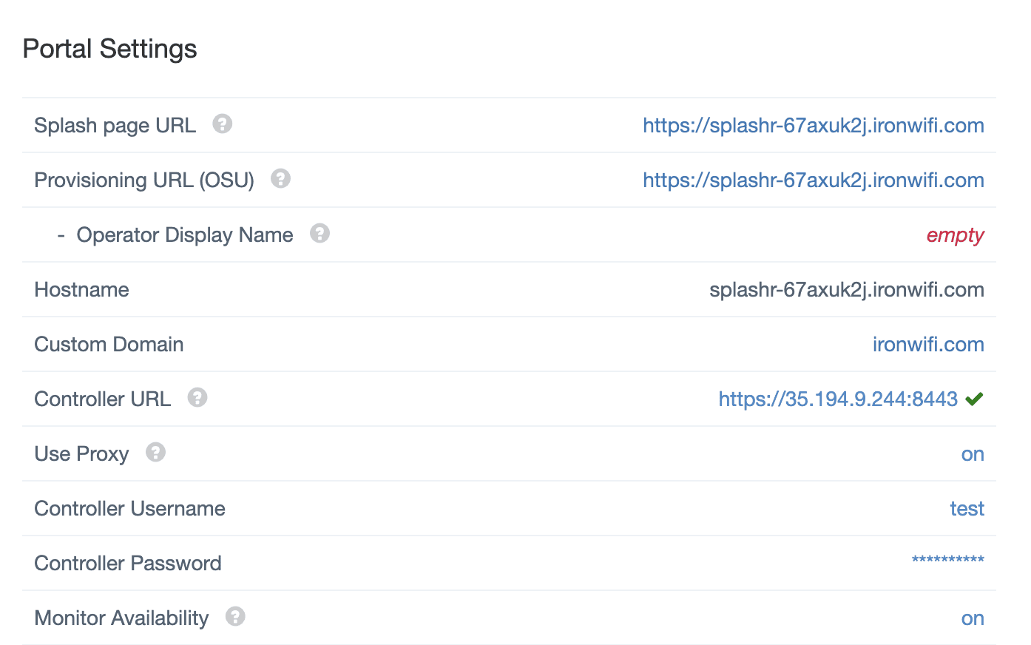The height and width of the screenshot is (645, 1031).
Task: Open the Provisioning URL (OSU) link
Action: (814, 180)
